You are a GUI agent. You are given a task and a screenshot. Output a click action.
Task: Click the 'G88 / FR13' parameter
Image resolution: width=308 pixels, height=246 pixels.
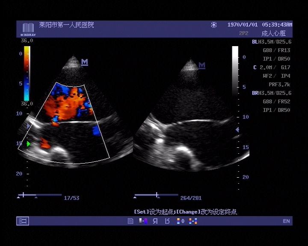277,50
